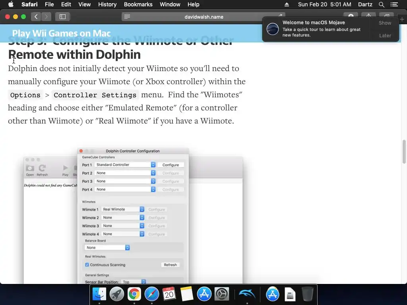Click the Play Wii Games on Mac header
The width and height of the screenshot is (407, 305).
61,33
